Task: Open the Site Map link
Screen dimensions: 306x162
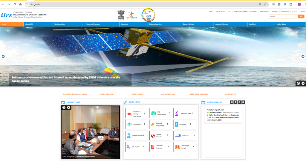Action: (275, 12)
